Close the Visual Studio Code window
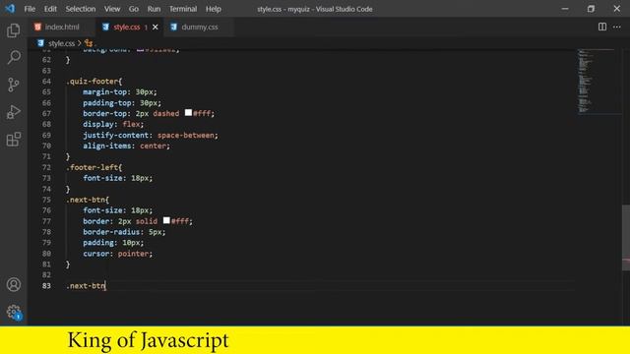The height and width of the screenshot is (354, 630). click(617, 9)
